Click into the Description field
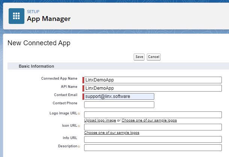Viewport: 229px width, 157px height. [153, 148]
